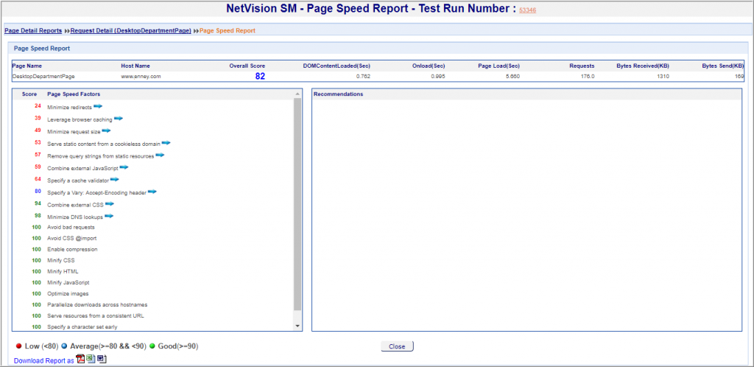
Task: Select the Avoid bad requests row
Action: 71,227
